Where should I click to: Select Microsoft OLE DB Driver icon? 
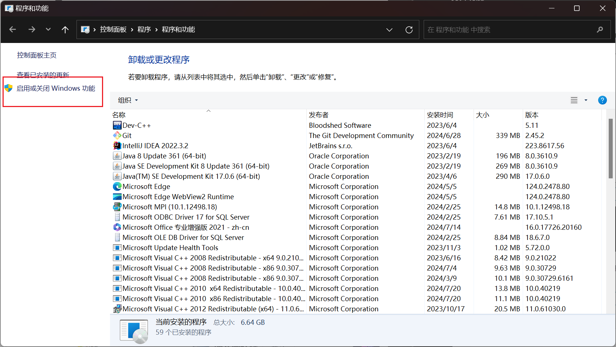tap(117, 237)
